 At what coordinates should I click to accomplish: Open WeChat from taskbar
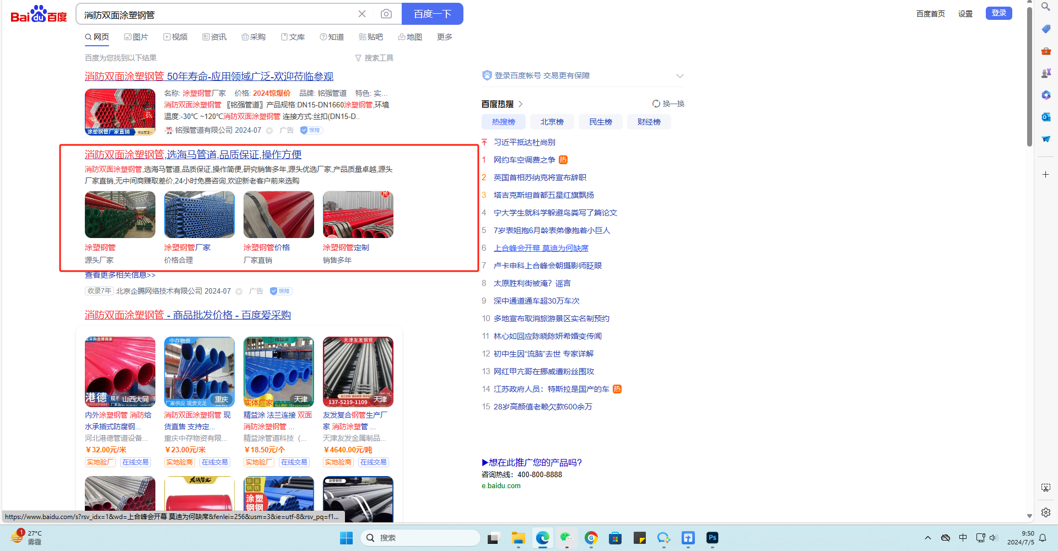tap(566, 538)
